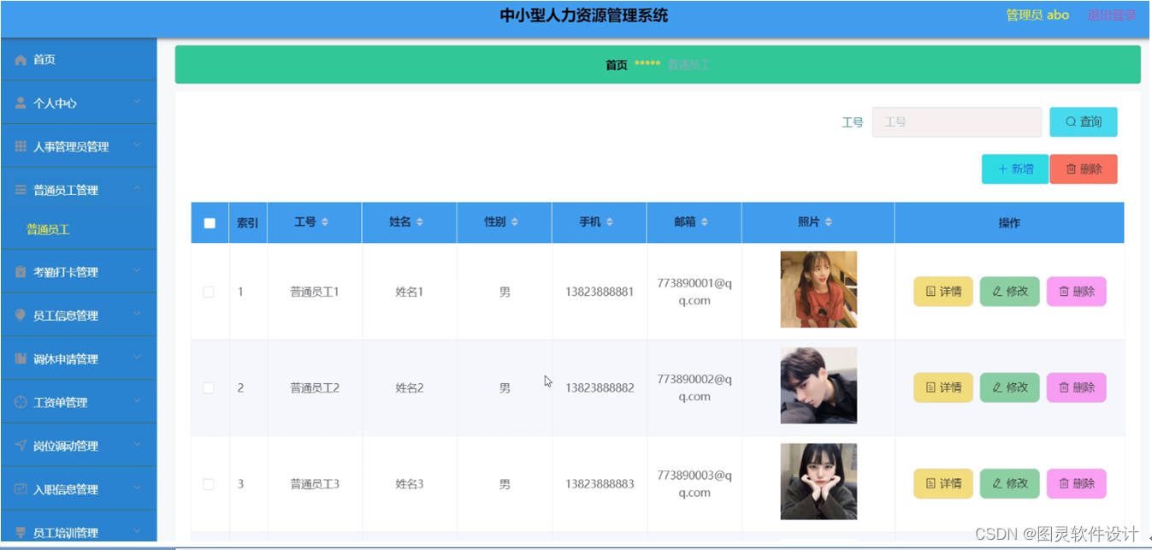Collapse 普通员工管理 chevron

pos(137,189)
